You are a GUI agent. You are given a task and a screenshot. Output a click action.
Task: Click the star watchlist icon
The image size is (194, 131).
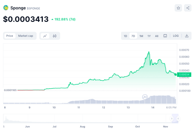click(x=178, y=8)
